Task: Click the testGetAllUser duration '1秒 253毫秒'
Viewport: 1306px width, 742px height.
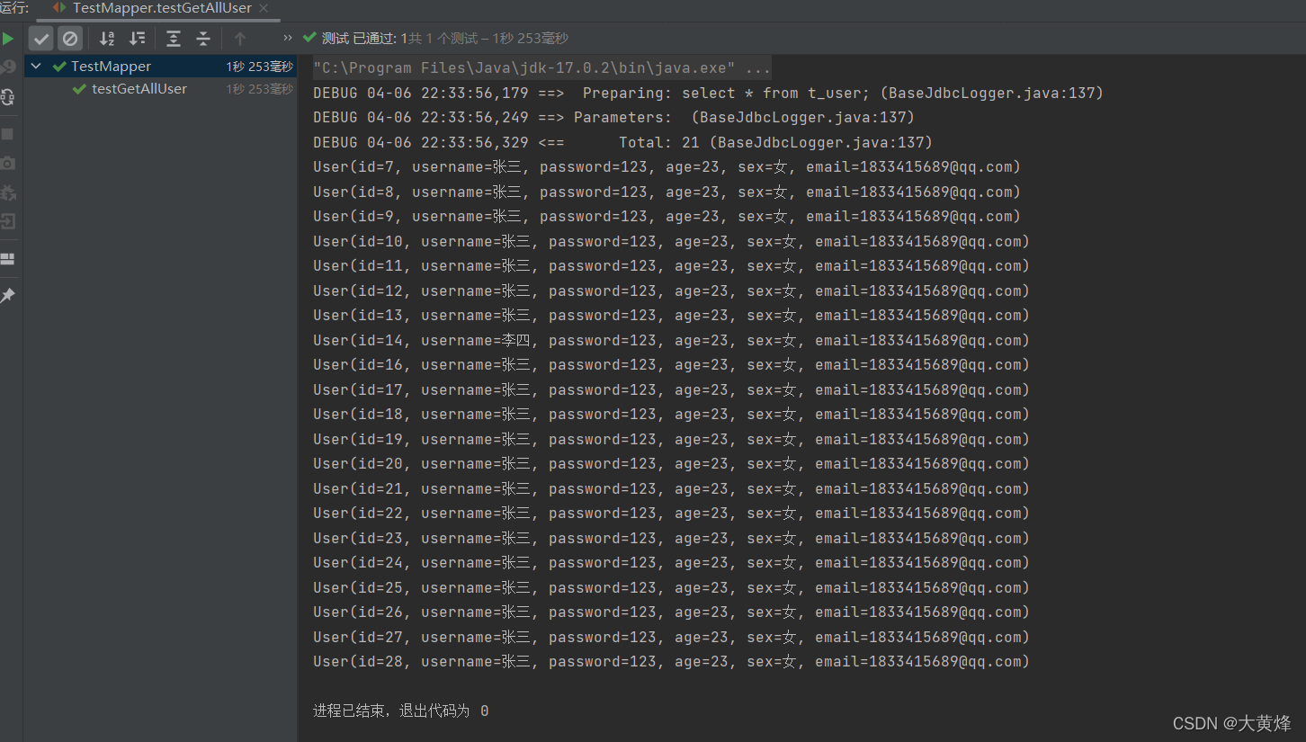Action: click(x=259, y=89)
